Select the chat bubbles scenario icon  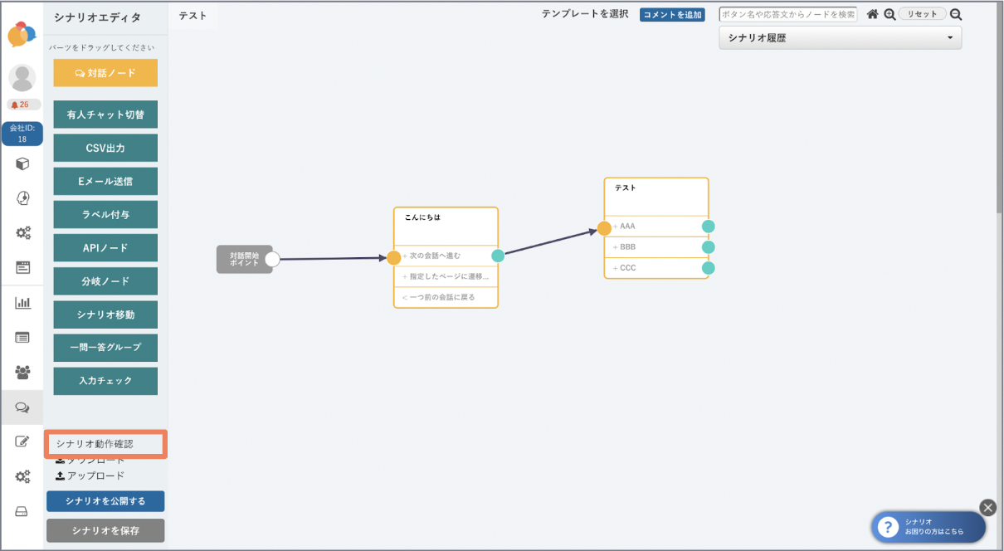coord(23,407)
